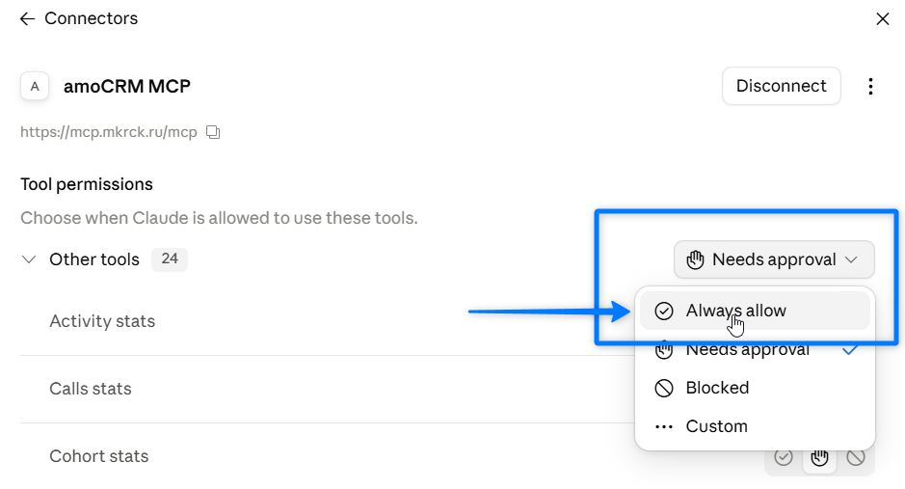
Task: Click the ellipsis icon beside Custom
Action: [x=664, y=427]
